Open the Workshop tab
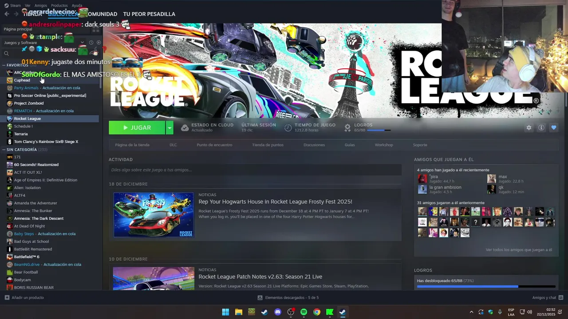568x319 pixels. (384, 145)
